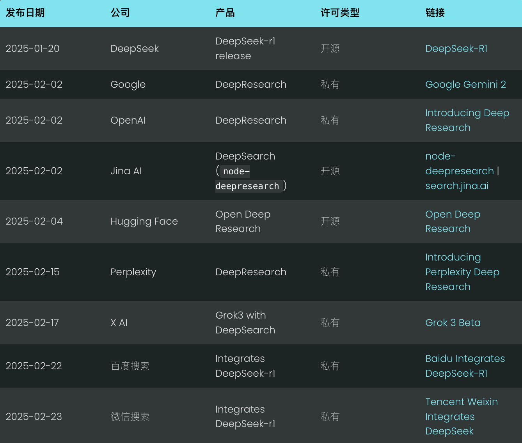Image resolution: width=522 pixels, height=443 pixels.
Task: Select the 2025-01-20 date cell
Action: click(32, 48)
